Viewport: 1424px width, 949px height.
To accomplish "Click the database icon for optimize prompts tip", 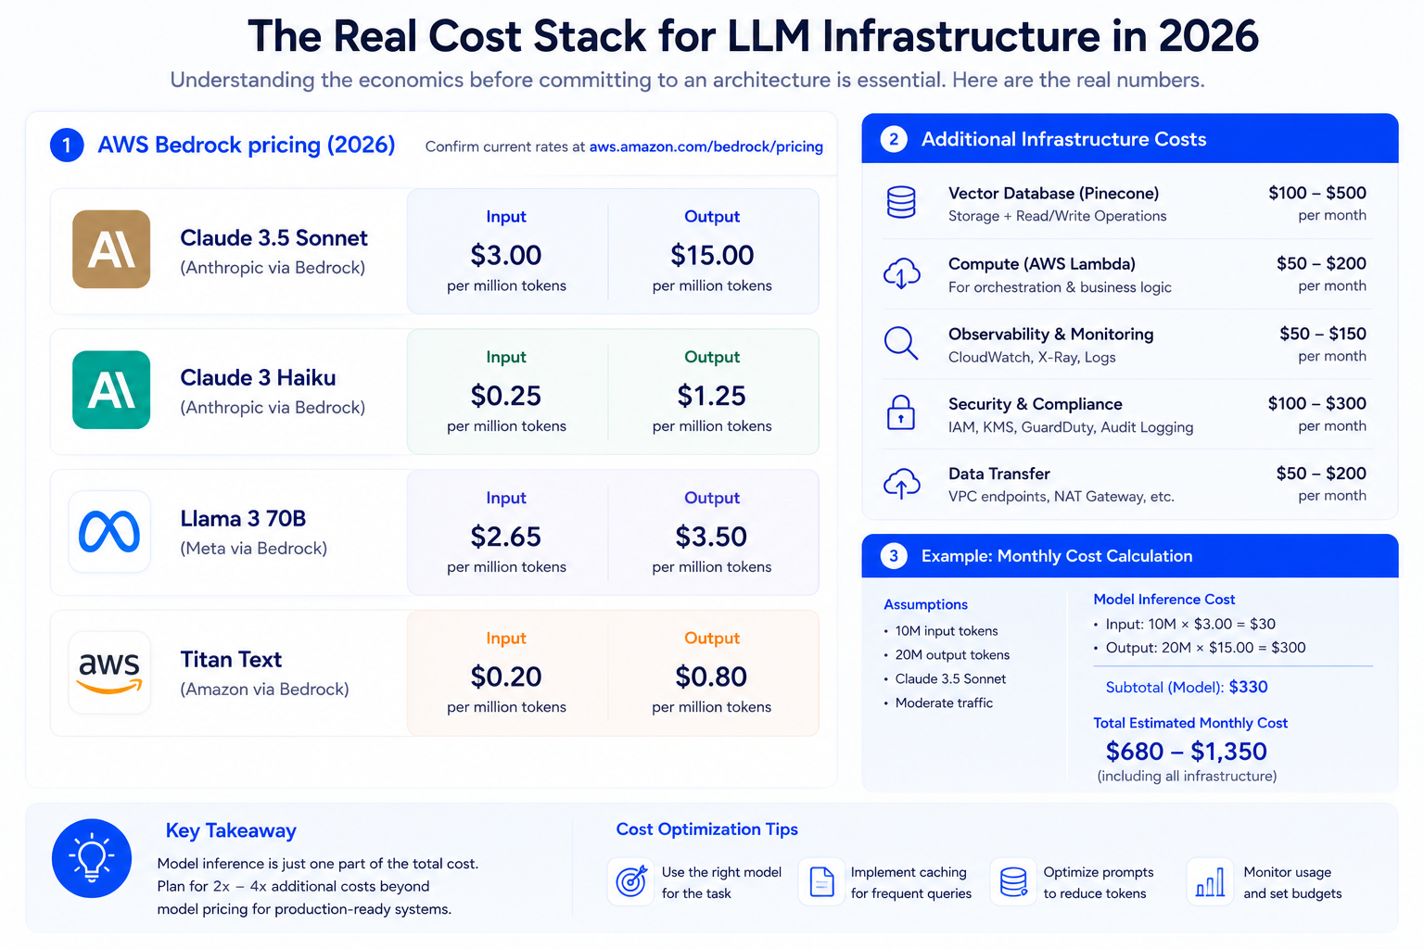I will (1013, 881).
